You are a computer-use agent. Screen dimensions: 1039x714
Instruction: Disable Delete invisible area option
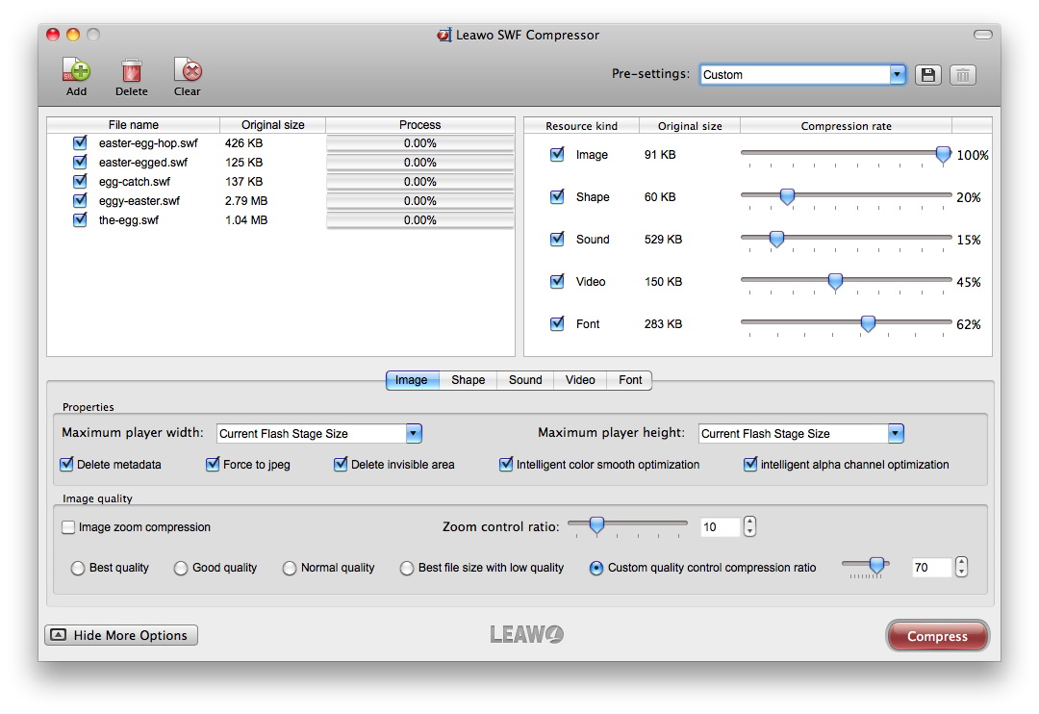pos(341,464)
